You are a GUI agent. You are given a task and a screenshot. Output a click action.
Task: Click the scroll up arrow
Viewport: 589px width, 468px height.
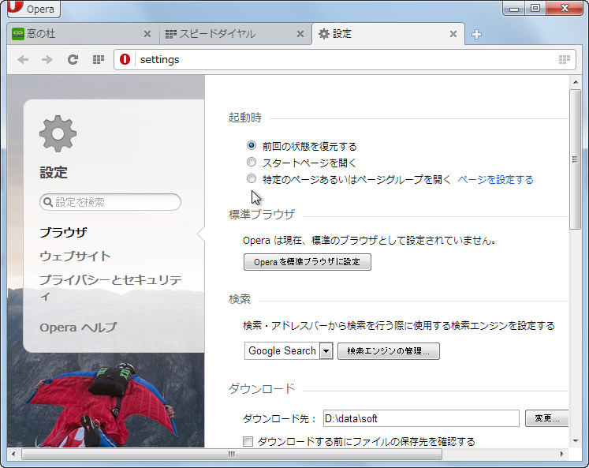click(576, 81)
